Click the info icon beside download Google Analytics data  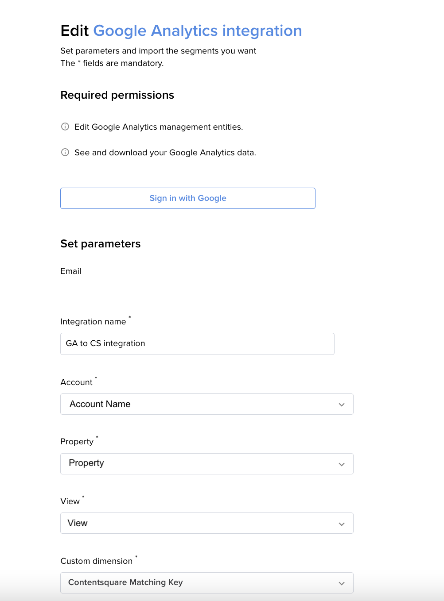click(x=65, y=152)
